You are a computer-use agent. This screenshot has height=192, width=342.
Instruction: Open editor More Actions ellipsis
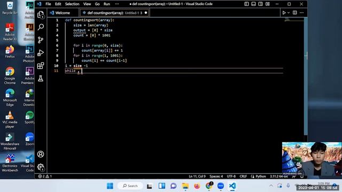coord(301,13)
